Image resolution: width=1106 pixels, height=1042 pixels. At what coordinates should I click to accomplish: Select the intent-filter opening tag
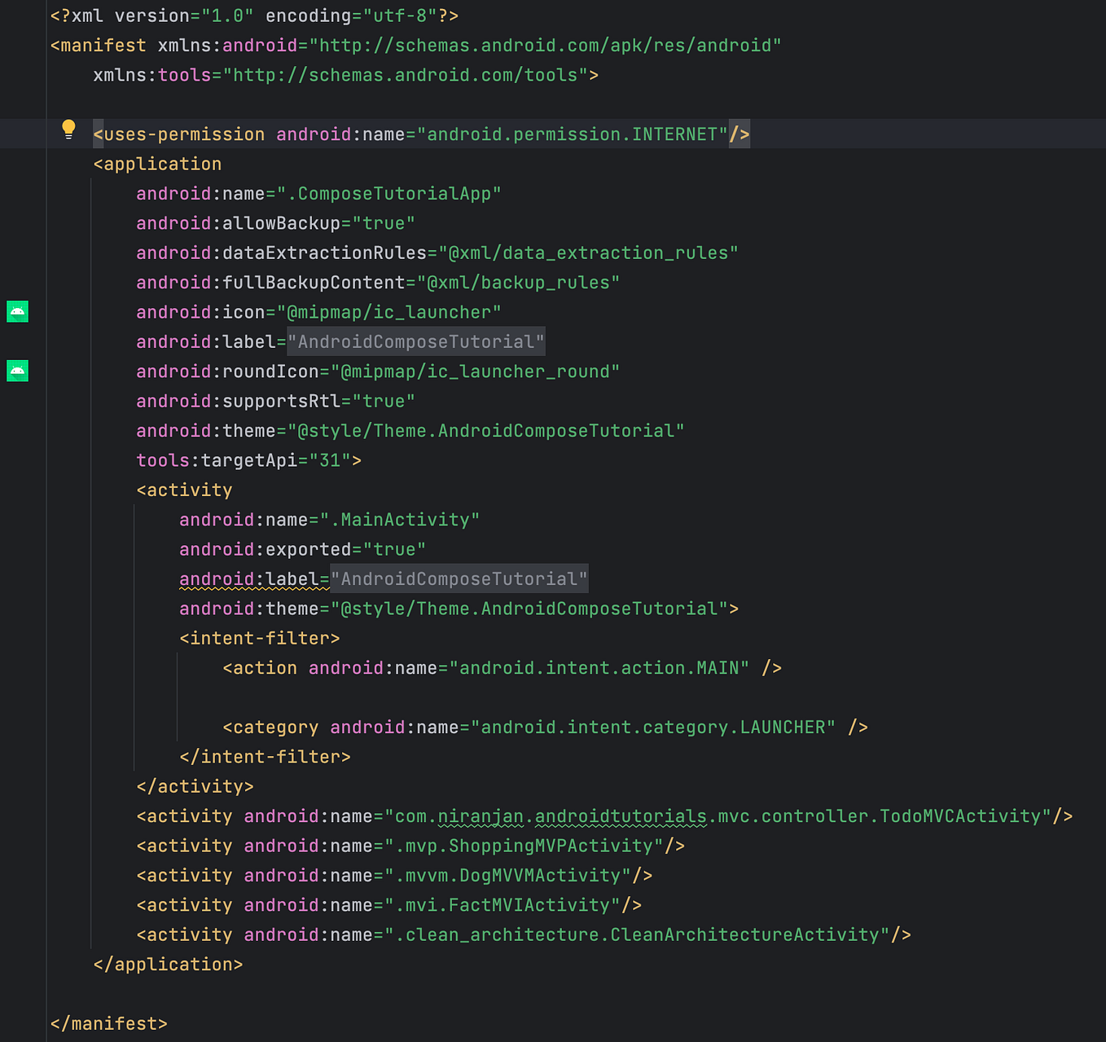click(x=259, y=638)
